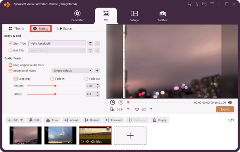Image resolution: width=240 pixels, height=152 pixels.
Task: Decrease delay with the down stepper
Action: 98,95
